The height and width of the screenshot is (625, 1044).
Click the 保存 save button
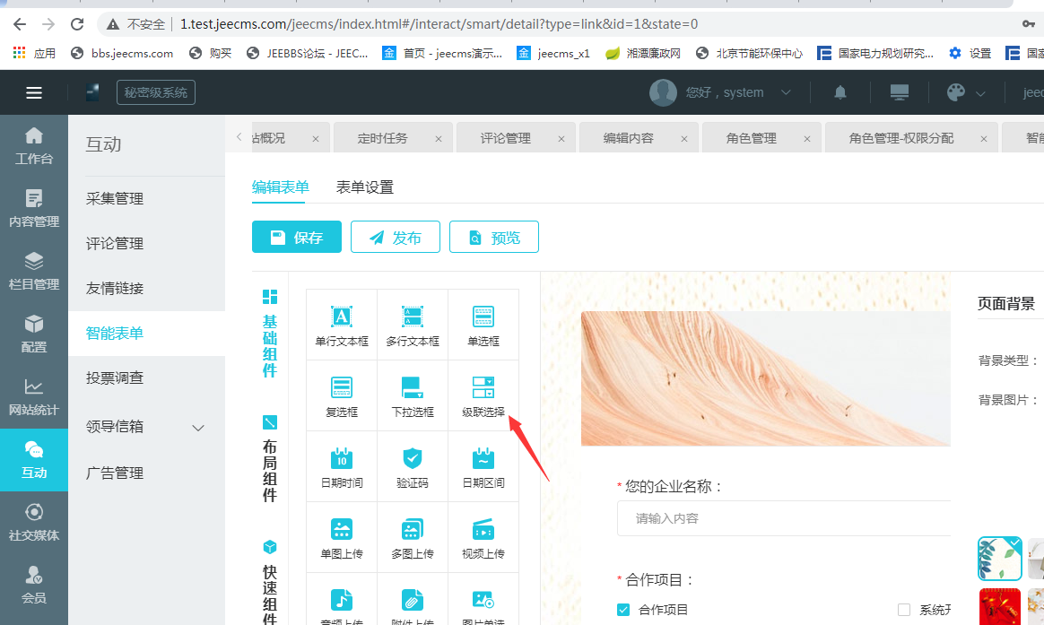pyautogui.click(x=297, y=237)
